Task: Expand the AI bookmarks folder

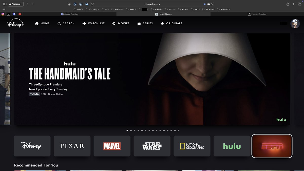Action: (105, 9)
